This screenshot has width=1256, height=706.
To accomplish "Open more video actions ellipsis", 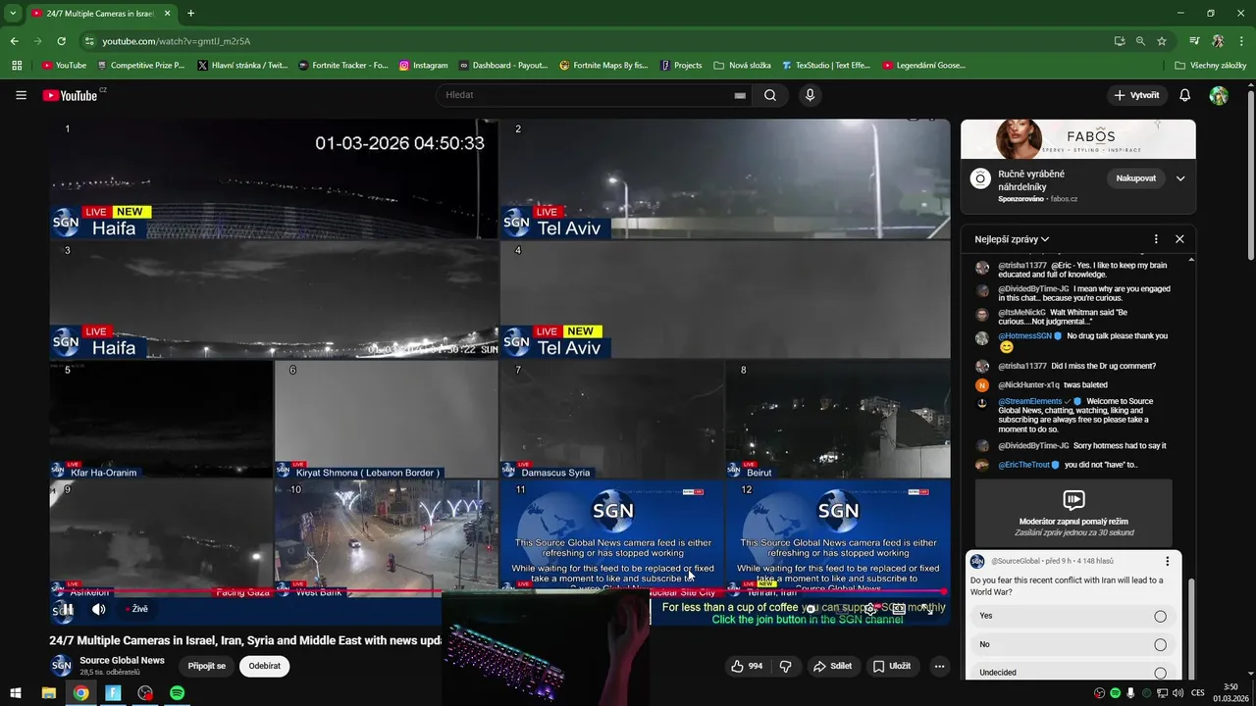I will click(939, 666).
